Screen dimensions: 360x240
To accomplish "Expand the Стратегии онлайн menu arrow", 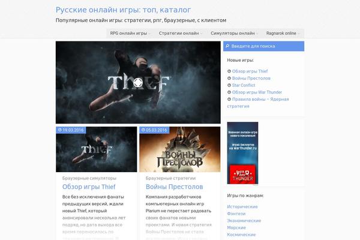I will click(x=202, y=34).
